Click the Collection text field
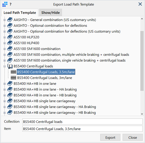Screen dimensions: 145x143 coord(83,122)
